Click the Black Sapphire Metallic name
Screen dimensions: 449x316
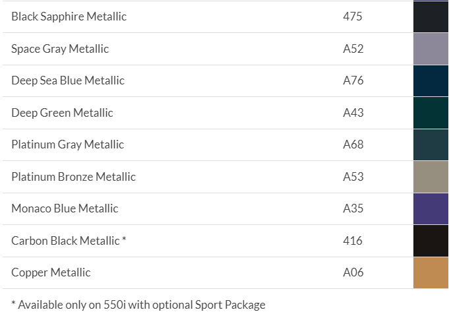pos(69,16)
